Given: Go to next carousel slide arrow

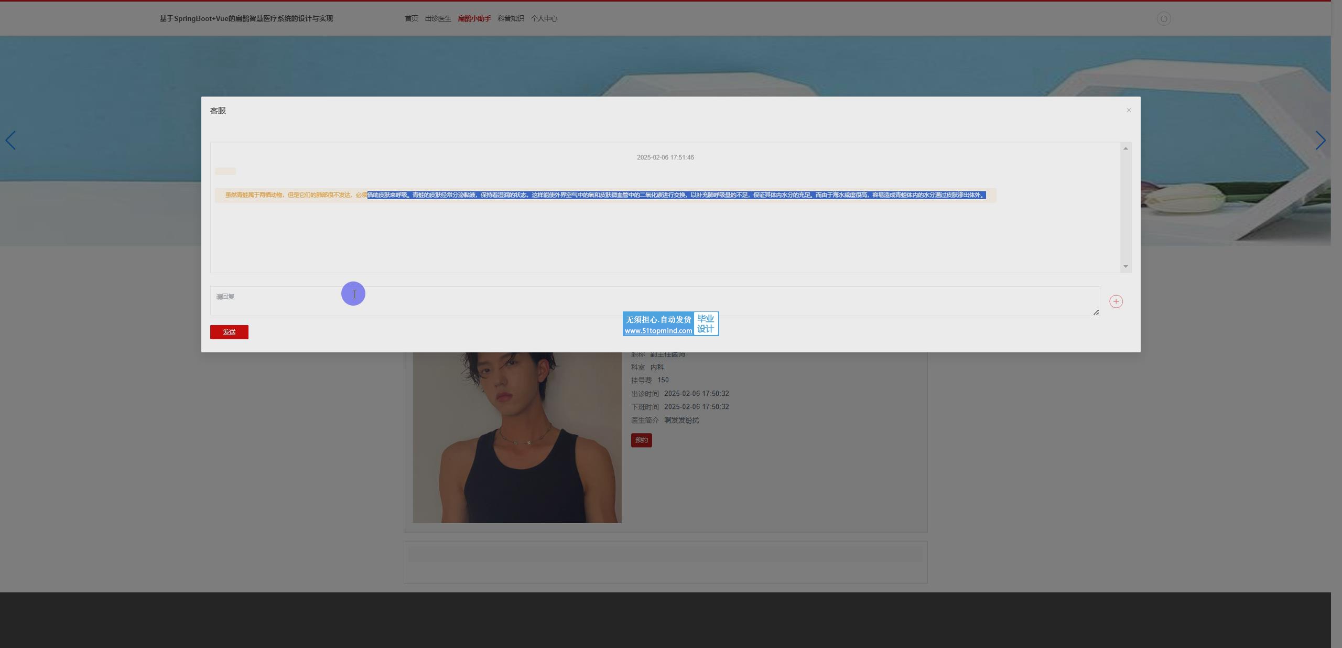Looking at the screenshot, I should [x=1320, y=141].
